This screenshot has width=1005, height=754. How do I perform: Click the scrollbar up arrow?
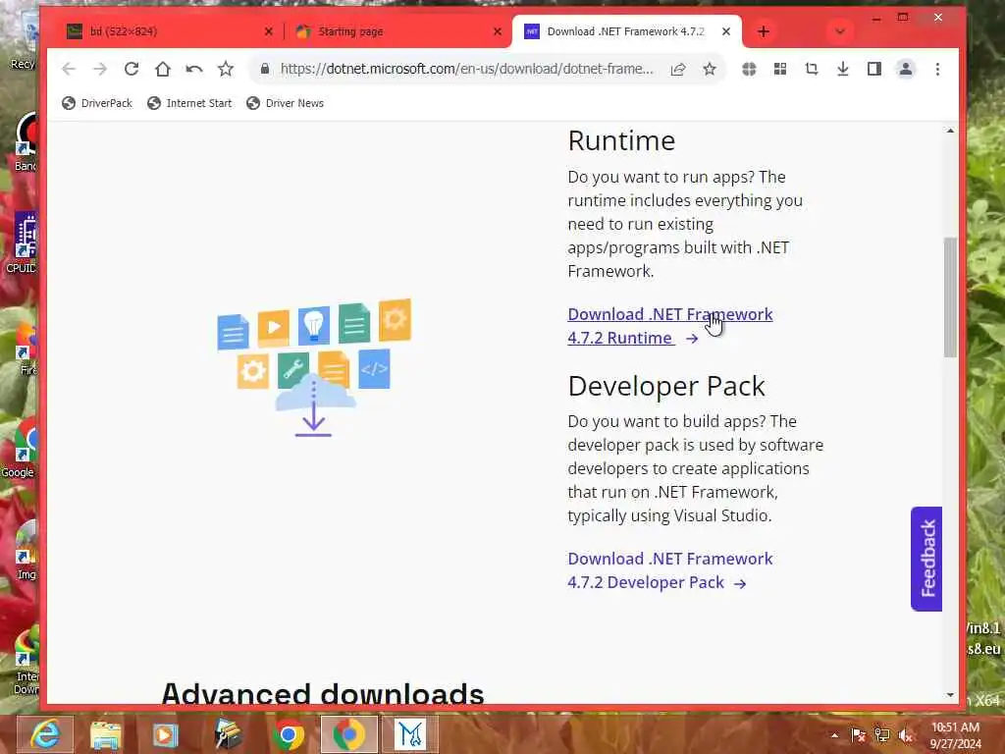coord(950,131)
